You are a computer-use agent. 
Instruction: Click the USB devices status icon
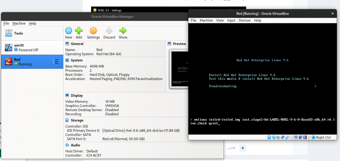click(x=287, y=137)
